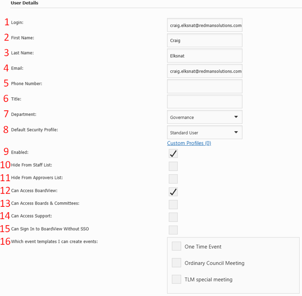Click into the Login field
The image size is (302, 296).
(204, 25)
